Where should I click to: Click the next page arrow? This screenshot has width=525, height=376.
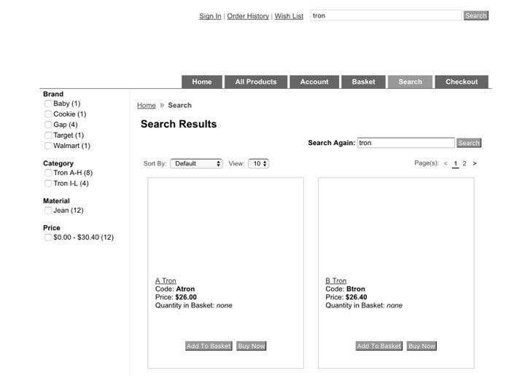475,163
